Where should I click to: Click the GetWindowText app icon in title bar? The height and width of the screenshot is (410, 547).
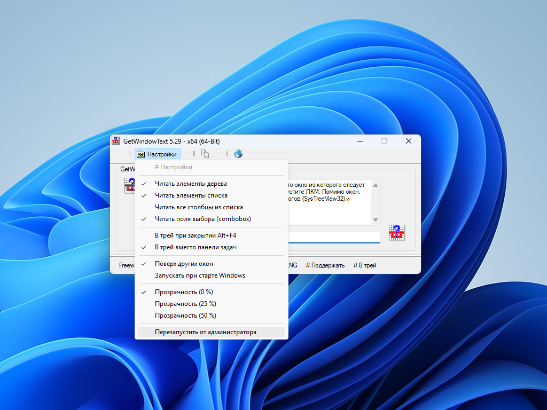click(116, 141)
